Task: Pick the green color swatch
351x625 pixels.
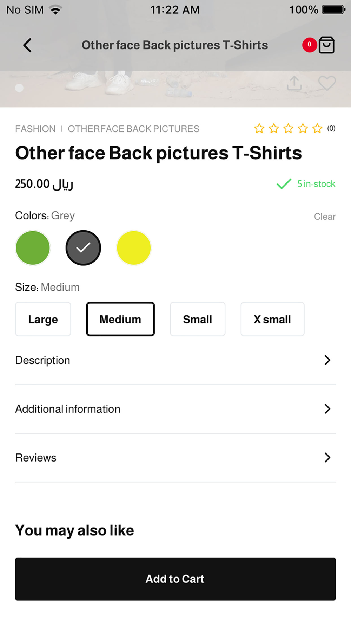Action: point(33,248)
